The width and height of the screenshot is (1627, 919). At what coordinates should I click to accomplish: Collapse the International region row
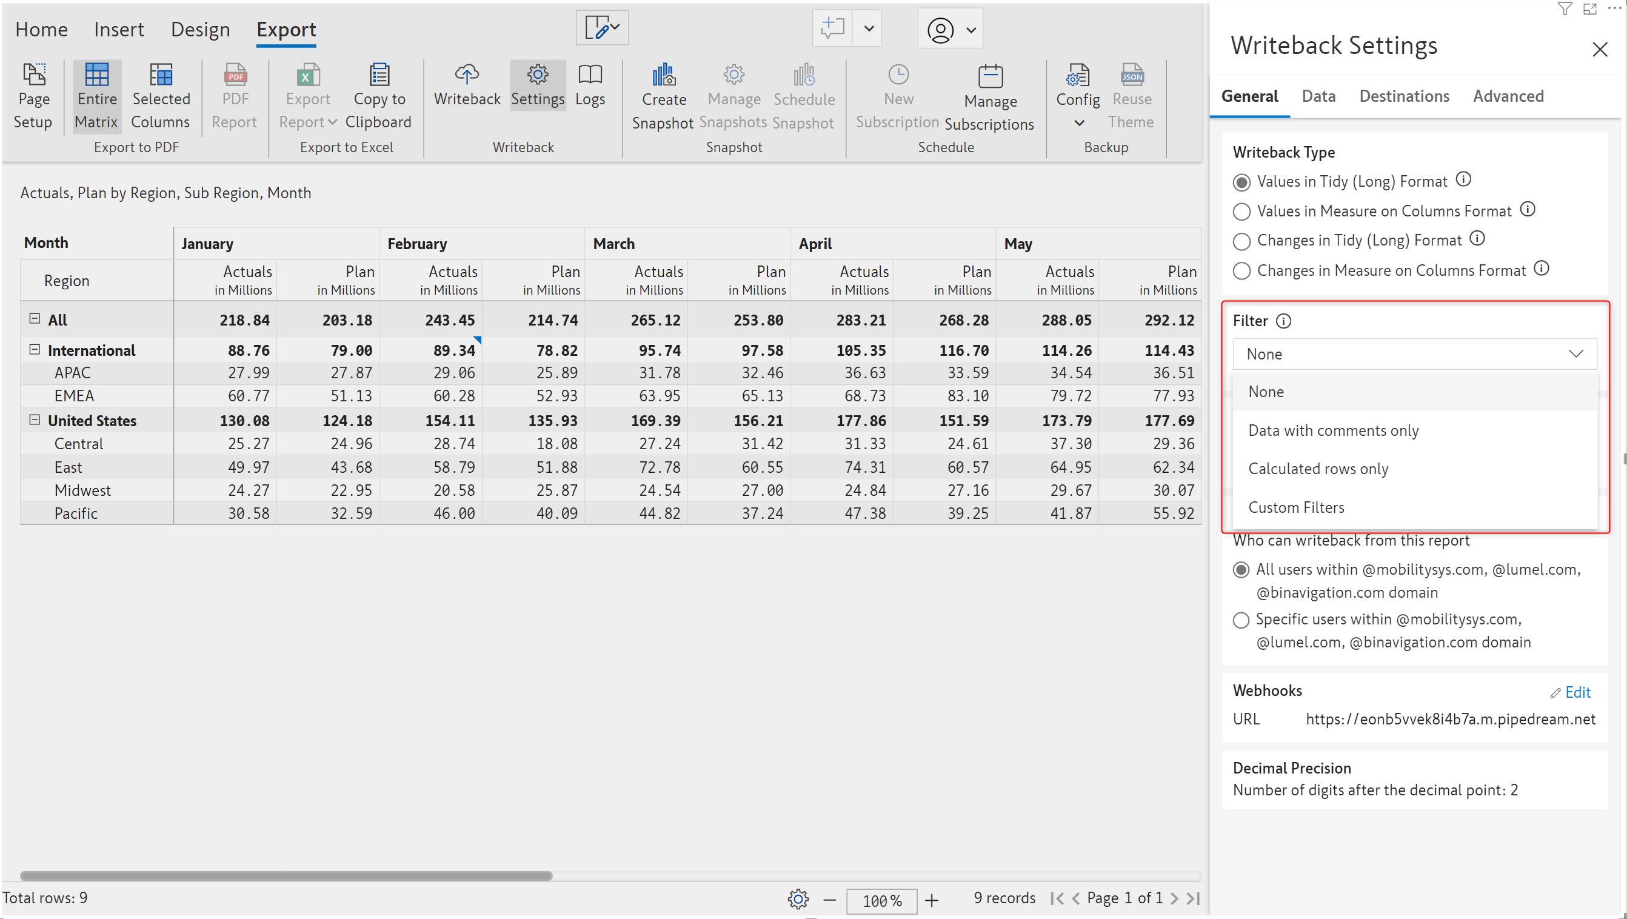tap(35, 349)
